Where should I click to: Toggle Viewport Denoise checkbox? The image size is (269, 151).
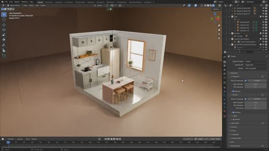(x=233, y=91)
